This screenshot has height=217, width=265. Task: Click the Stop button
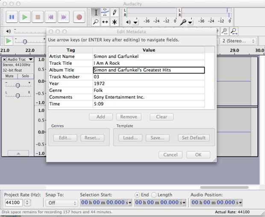38,17
